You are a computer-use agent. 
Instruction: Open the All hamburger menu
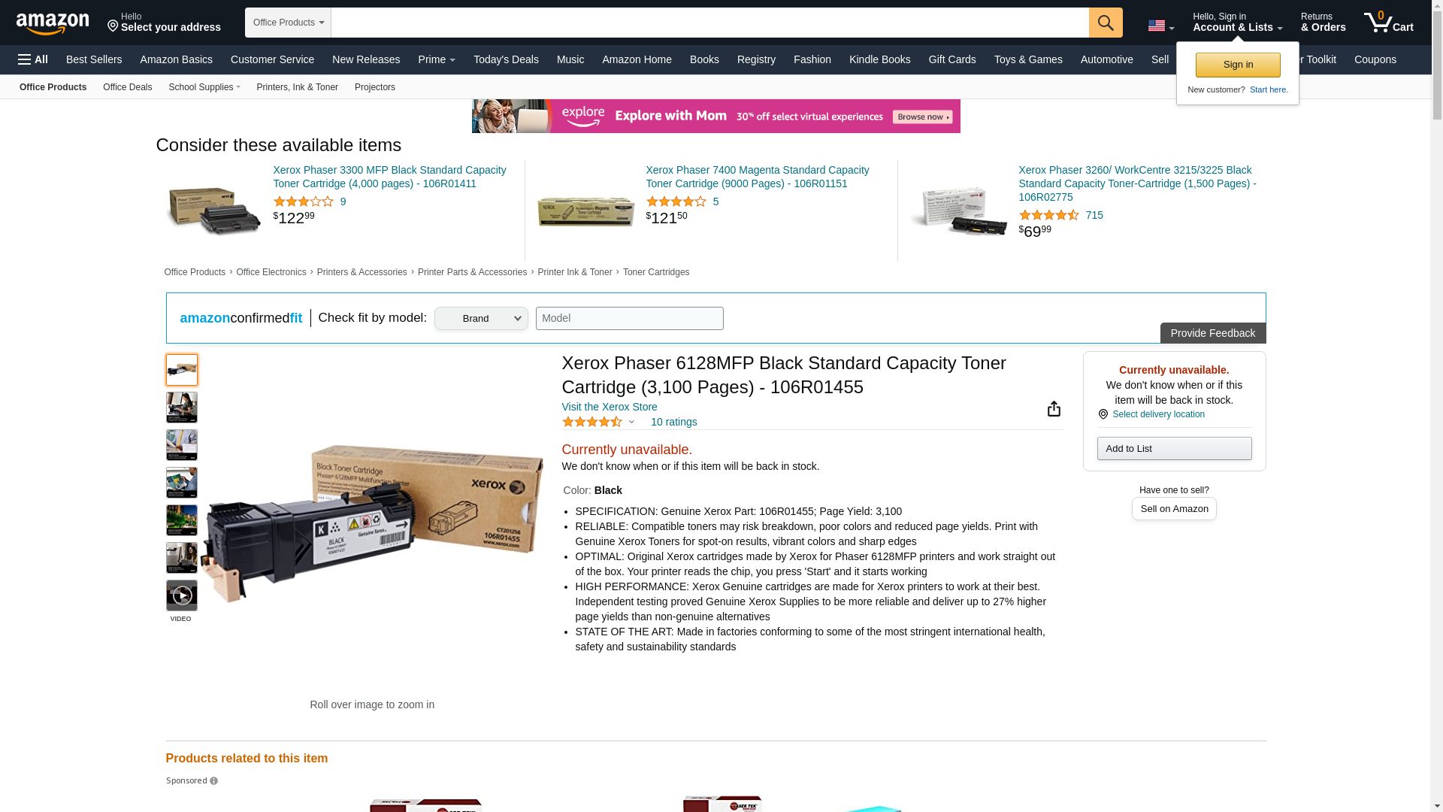33,59
